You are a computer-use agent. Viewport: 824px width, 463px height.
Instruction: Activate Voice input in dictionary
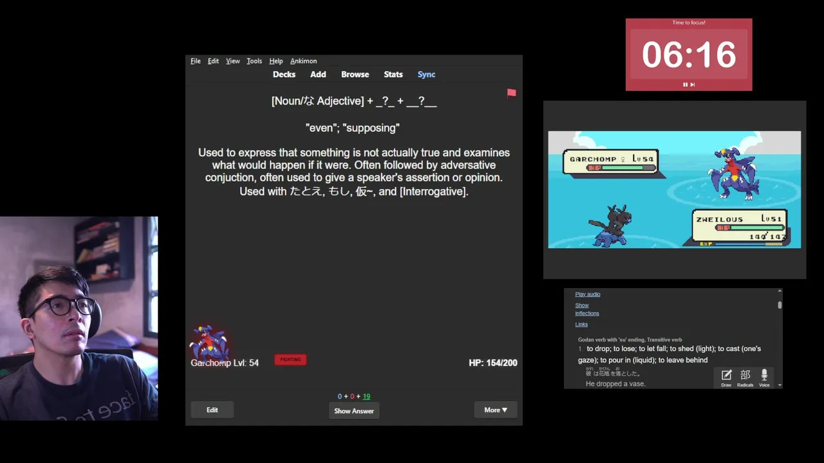pos(764,378)
